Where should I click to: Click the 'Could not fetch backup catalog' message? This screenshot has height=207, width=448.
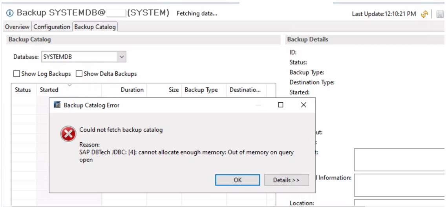coord(121,130)
